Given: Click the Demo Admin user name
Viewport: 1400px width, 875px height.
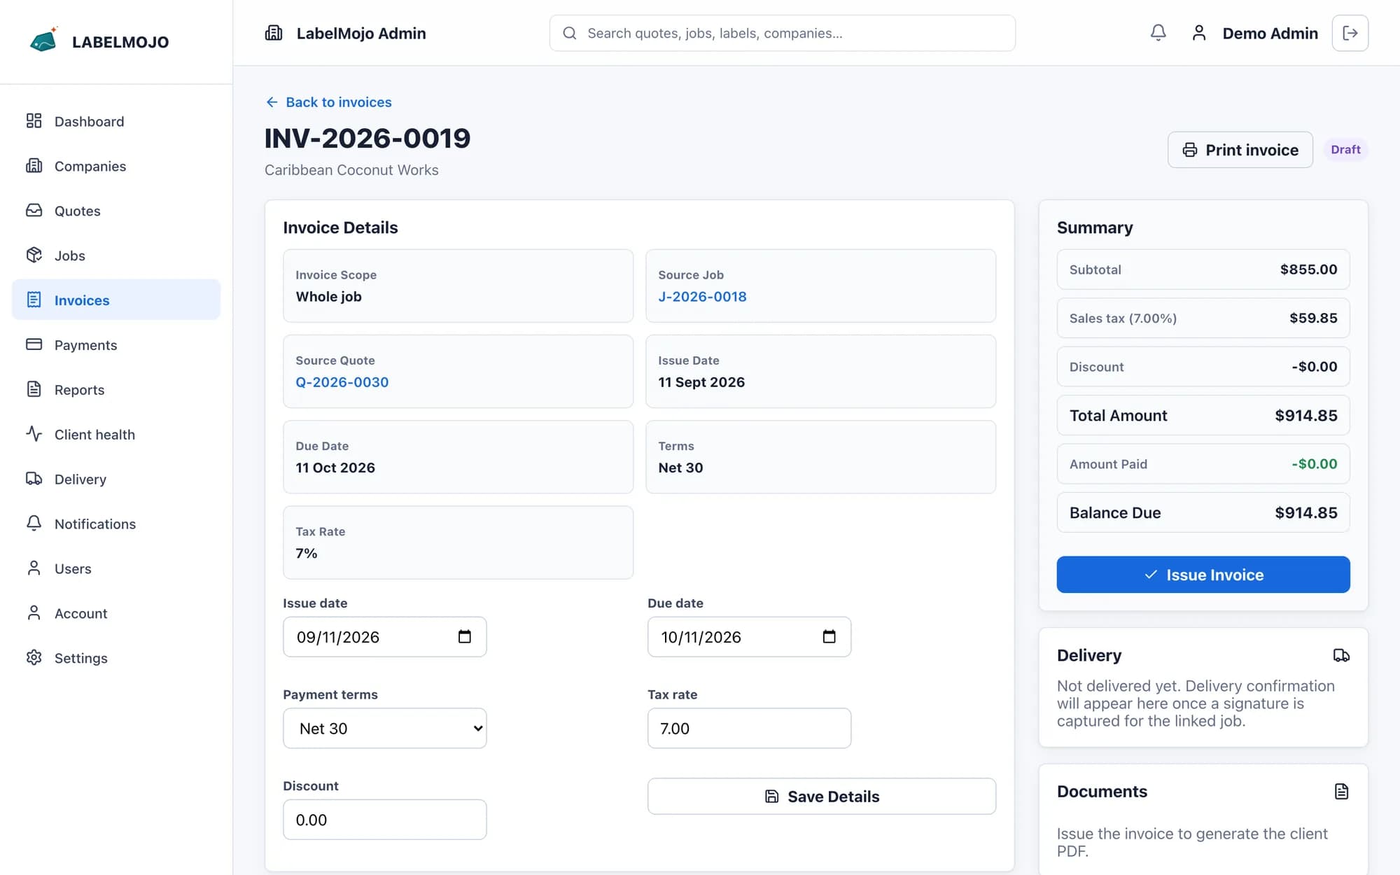Looking at the screenshot, I should click(1270, 33).
